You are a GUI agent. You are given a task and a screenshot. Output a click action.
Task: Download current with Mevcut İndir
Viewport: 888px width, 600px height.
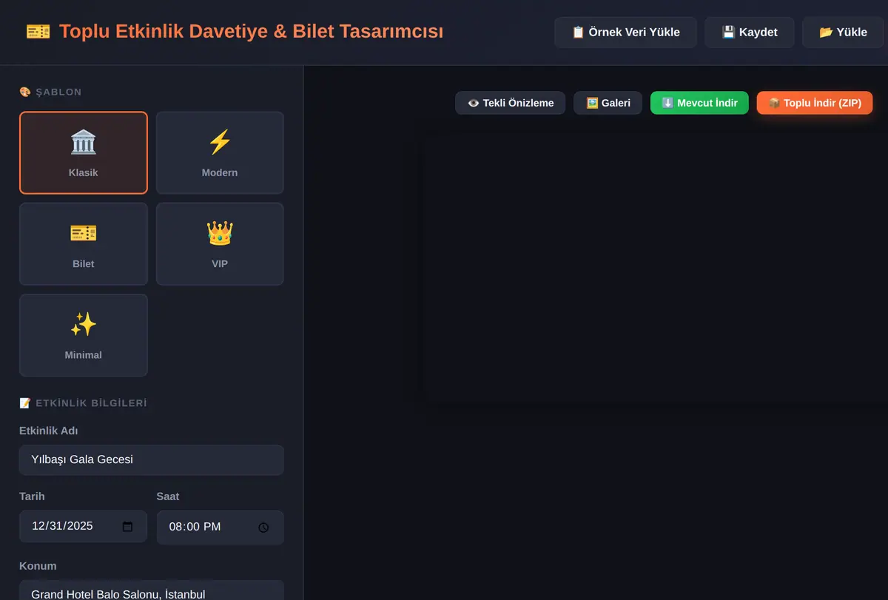(699, 103)
